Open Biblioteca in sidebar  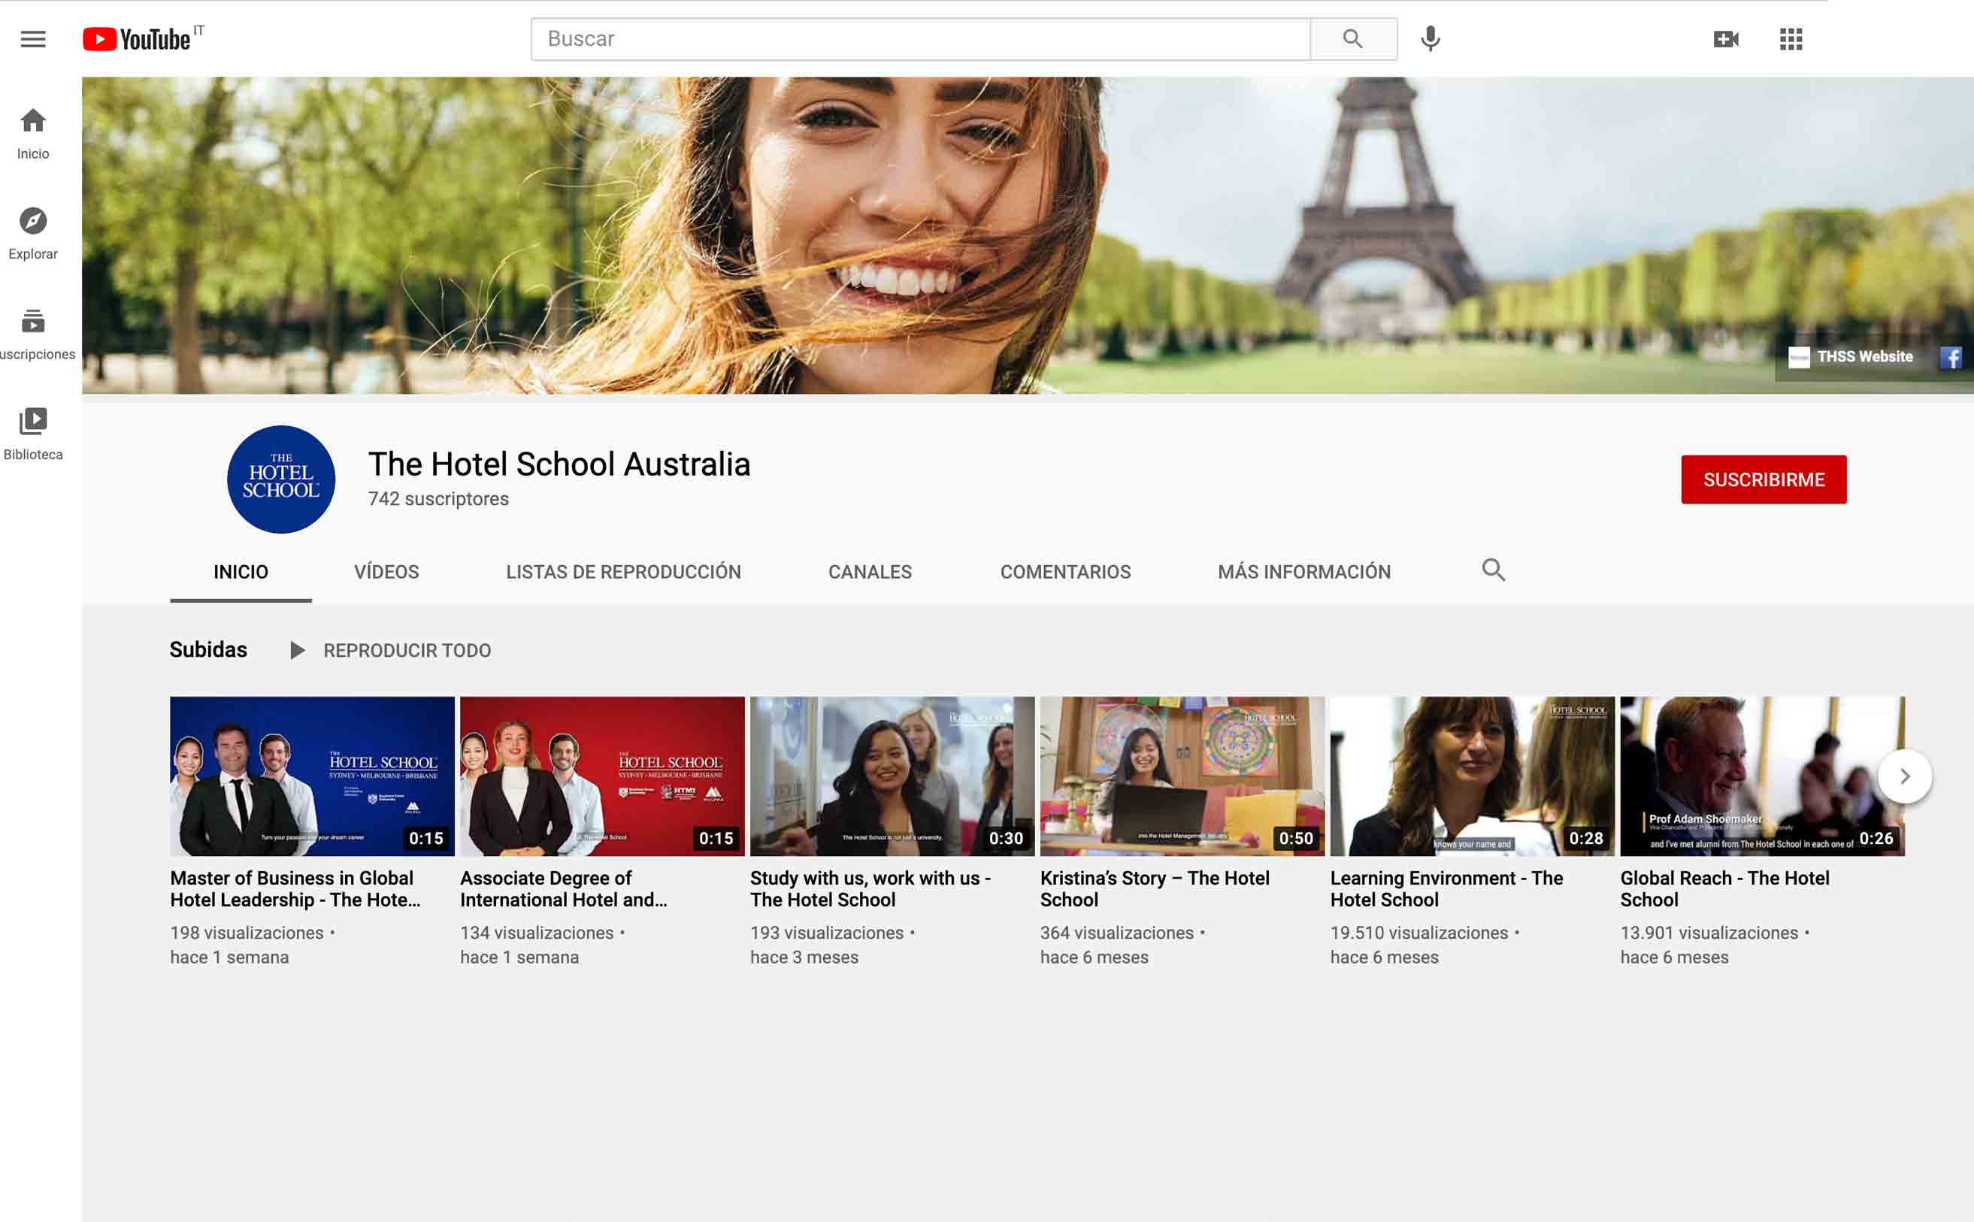pyautogui.click(x=33, y=435)
